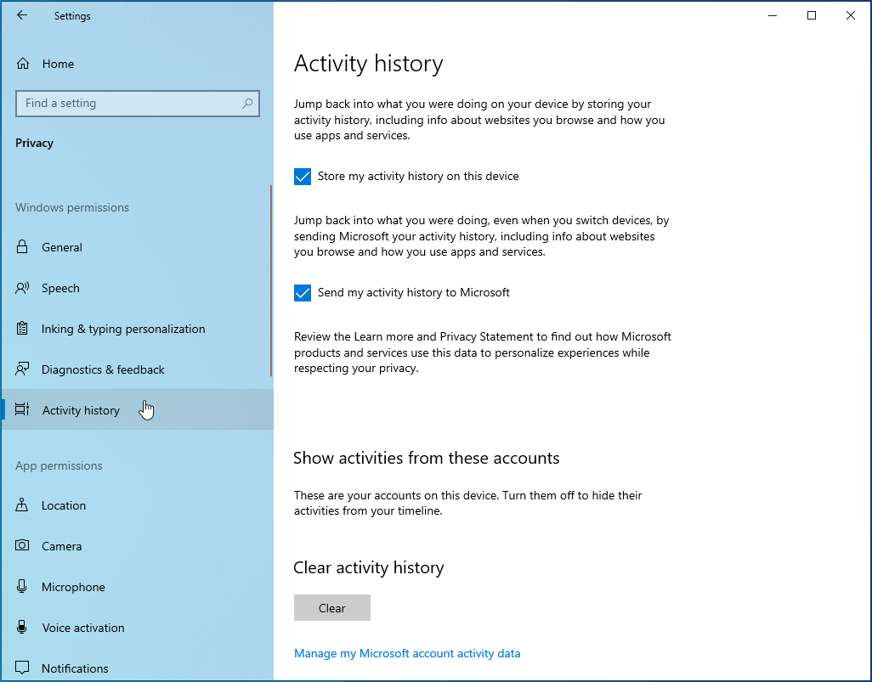The width and height of the screenshot is (872, 682).
Task: Maximize the Settings window
Action: pos(812,15)
